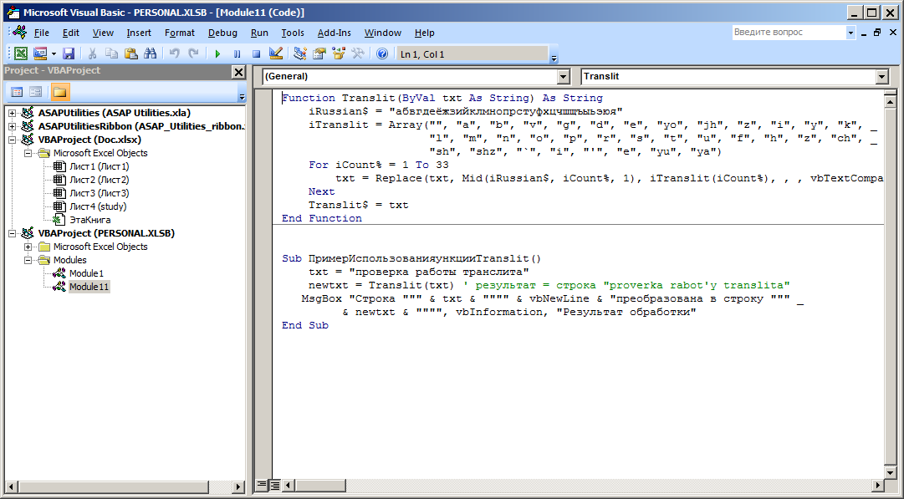Open the Object Browser toolbar icon
This screenshot has width=904, height=499.
point(339,53)
